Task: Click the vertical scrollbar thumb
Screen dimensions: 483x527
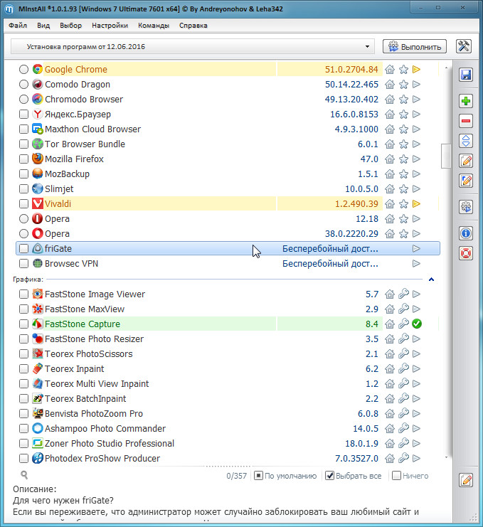Action: point(446,156)
